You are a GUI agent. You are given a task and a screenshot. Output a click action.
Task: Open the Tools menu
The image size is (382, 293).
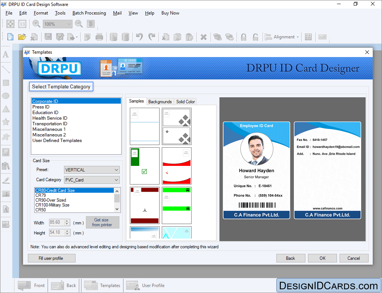(x=60, y=13)
